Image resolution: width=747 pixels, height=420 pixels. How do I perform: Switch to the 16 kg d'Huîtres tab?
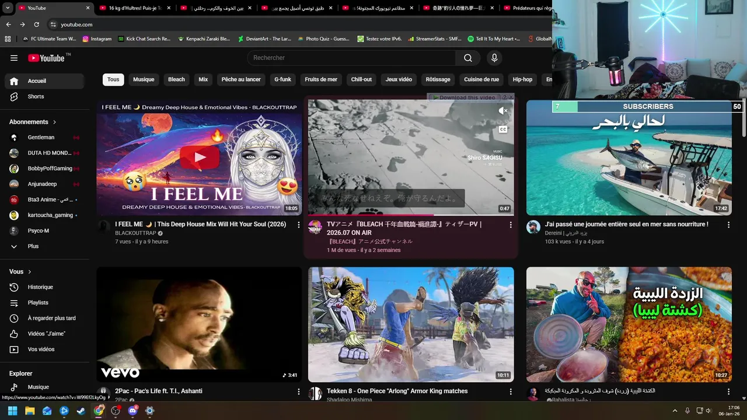pyautogui.click(x=134, y=8)
